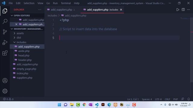The width and height of the screenshot is (193, 108).
Task: Click the feedback icon in status bar
Action: click(183, 99)
